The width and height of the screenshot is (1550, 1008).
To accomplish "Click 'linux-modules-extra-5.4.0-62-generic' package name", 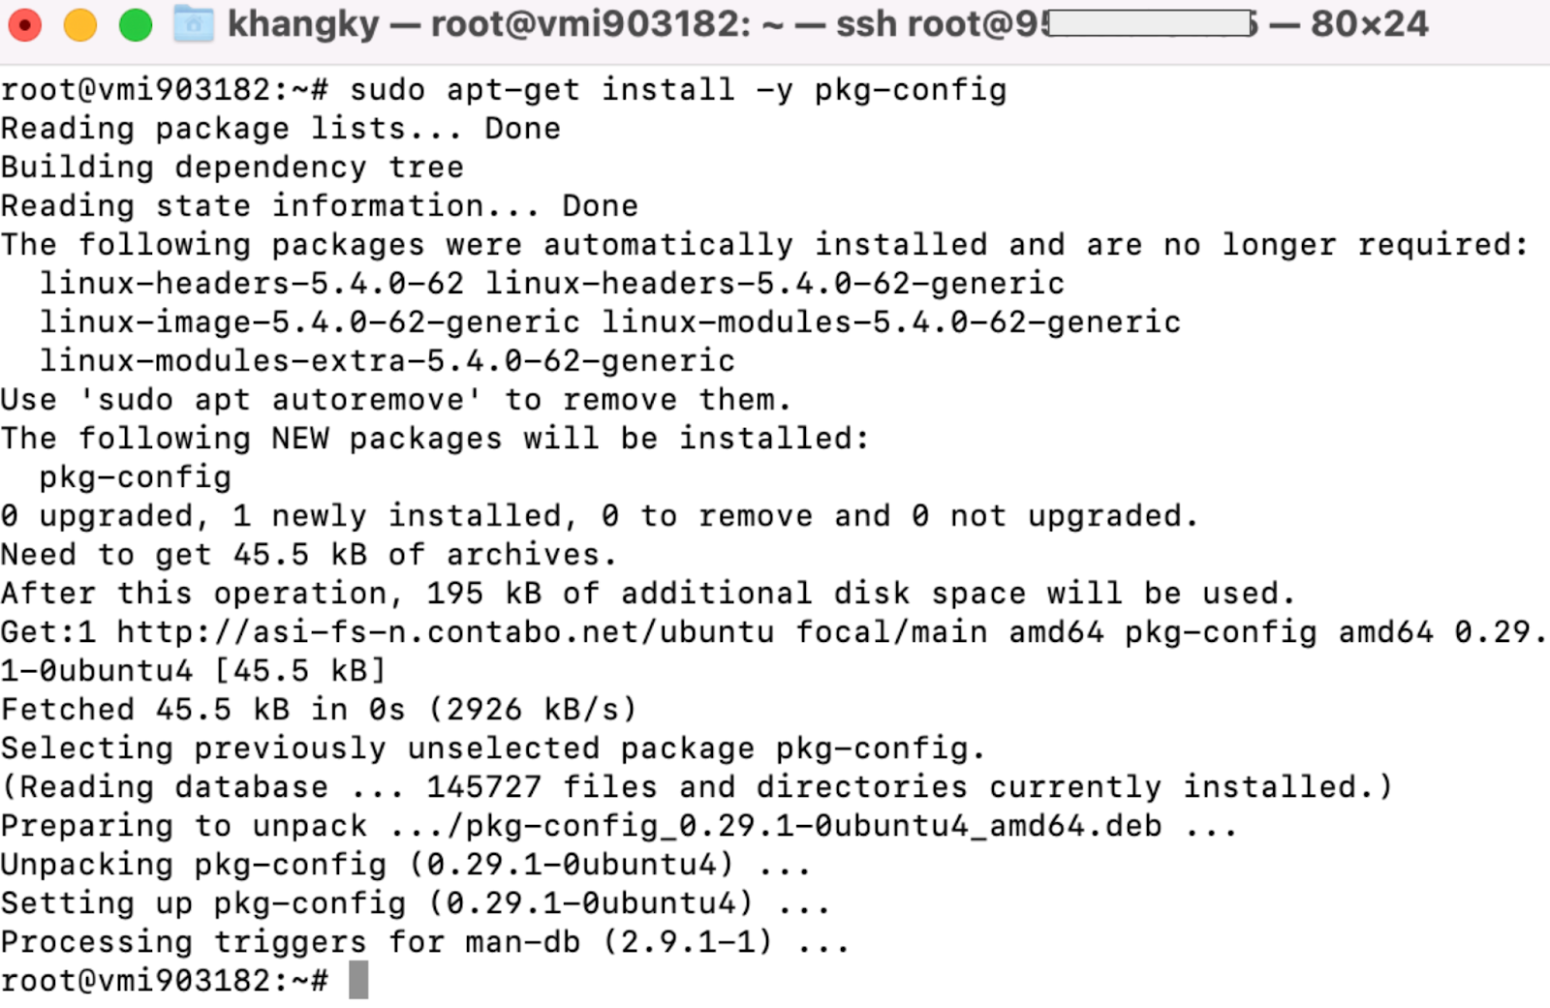I will (x=387, y=361).
